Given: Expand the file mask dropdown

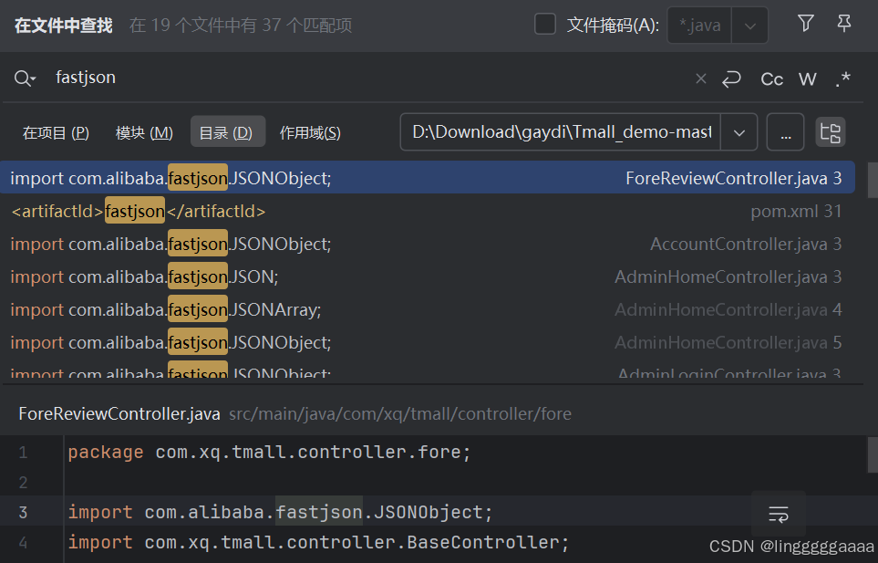Looking at the screenshot, I should click(749, 26).
